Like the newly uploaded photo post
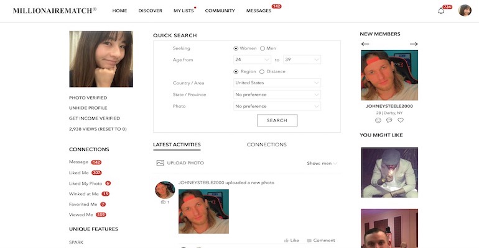Screen dimensions: 479x248 click(x=291, y=241)
